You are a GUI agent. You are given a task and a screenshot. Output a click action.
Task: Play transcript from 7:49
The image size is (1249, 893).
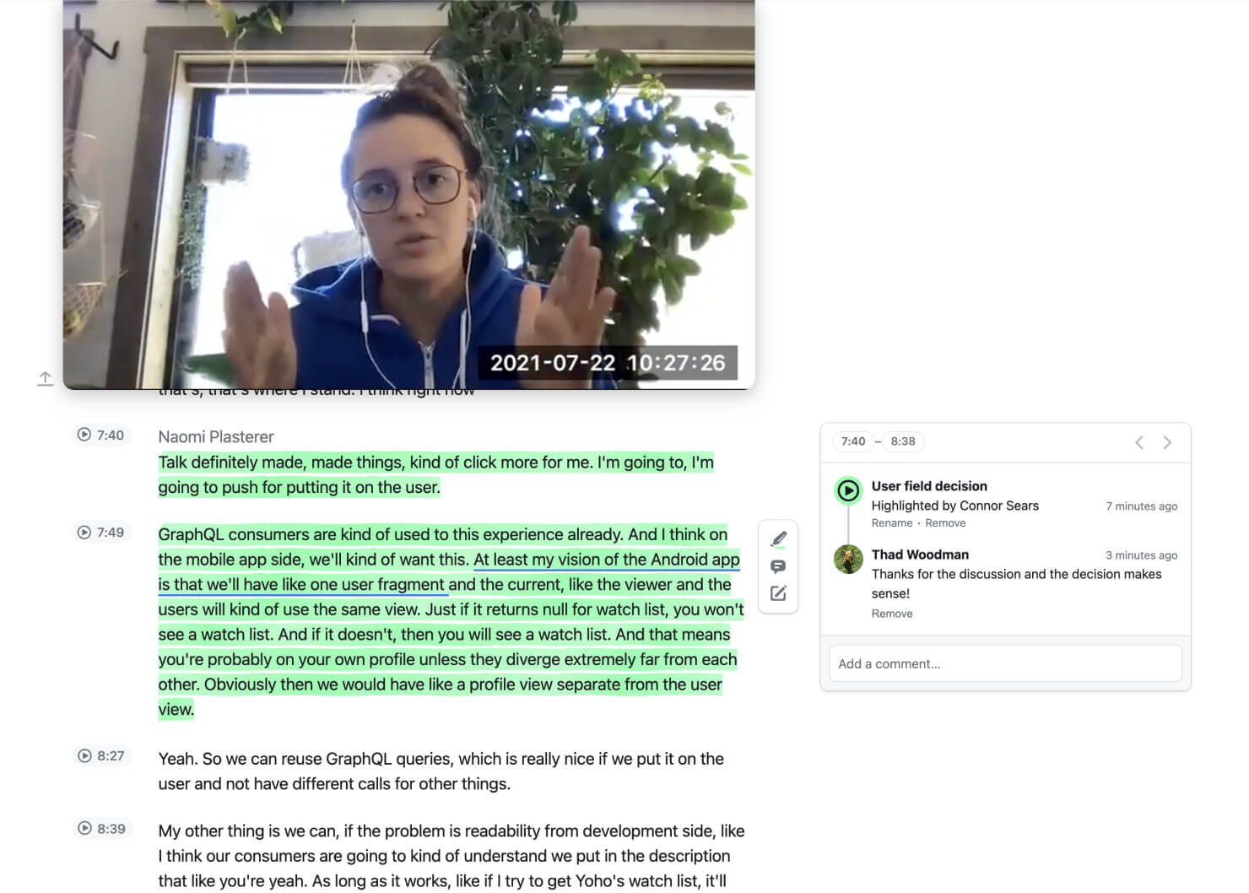[x=101, y=532]
